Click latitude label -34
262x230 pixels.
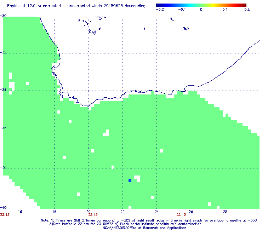click(x=3, y=90)
